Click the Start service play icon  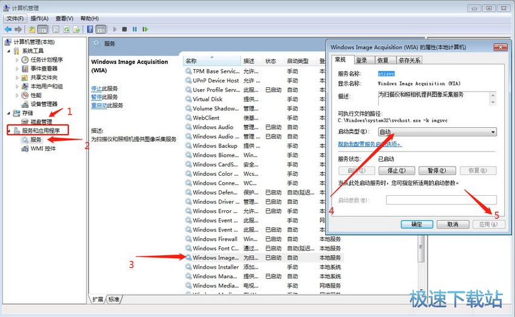(x=115, y=29)
